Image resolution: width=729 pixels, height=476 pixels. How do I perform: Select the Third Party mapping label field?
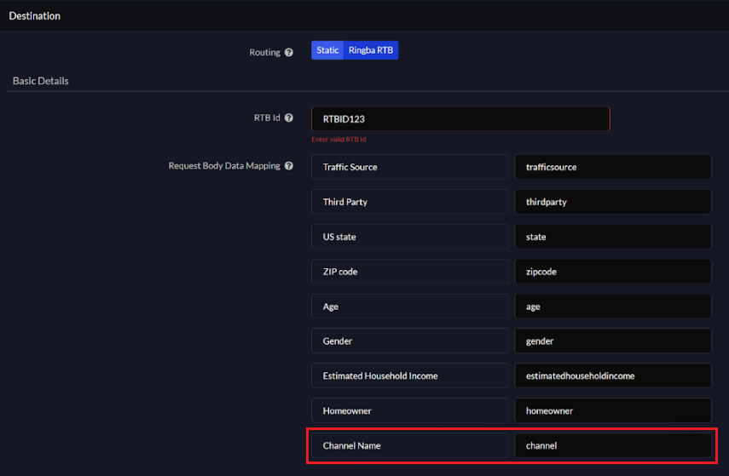pos(409,202)
